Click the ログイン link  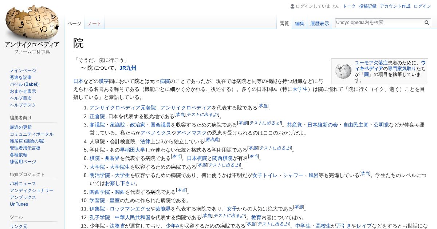point(422,6)
